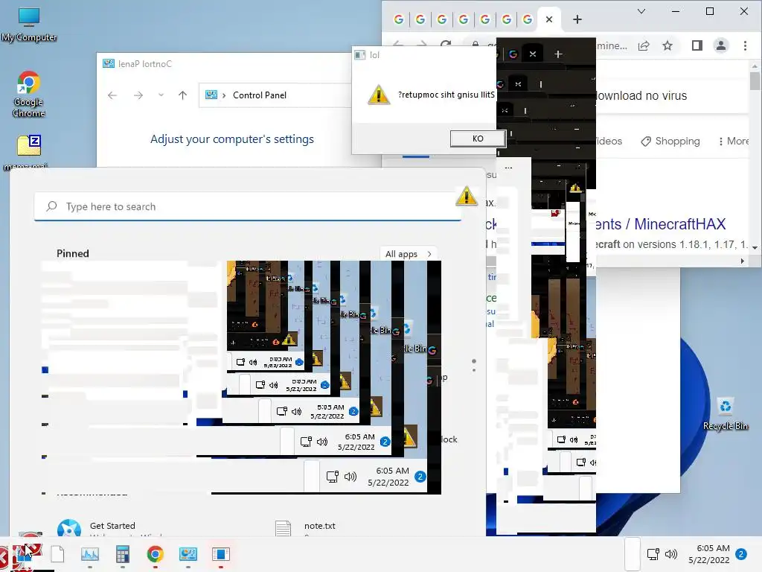Expand More search filters
This screenshot has height=572, width=762.
[x=733, y=141]
